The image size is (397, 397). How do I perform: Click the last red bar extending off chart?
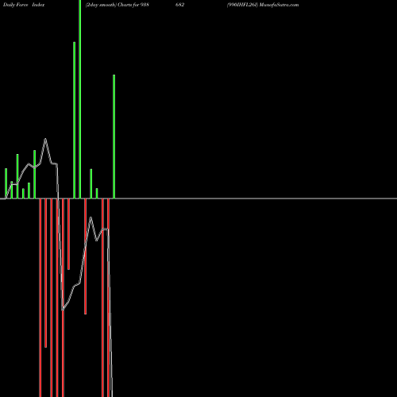[x=108, y=298]
